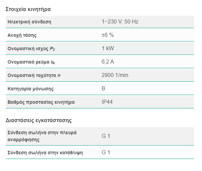Select the 'Σύνδεση σωλήνα στην κατάθλιψη' label
This screenshot has width=202, height=171.
click(x=45, y=153)
